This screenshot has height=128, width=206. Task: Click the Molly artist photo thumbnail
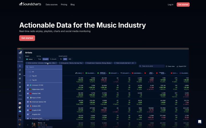(x=34, y=125)
